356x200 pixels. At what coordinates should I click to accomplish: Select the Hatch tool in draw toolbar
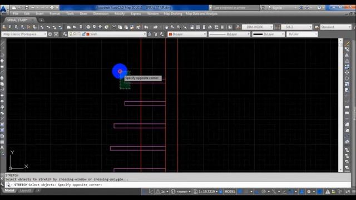[x=2, y=124]
